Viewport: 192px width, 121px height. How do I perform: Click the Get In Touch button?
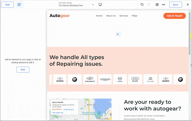click(175, 16)
